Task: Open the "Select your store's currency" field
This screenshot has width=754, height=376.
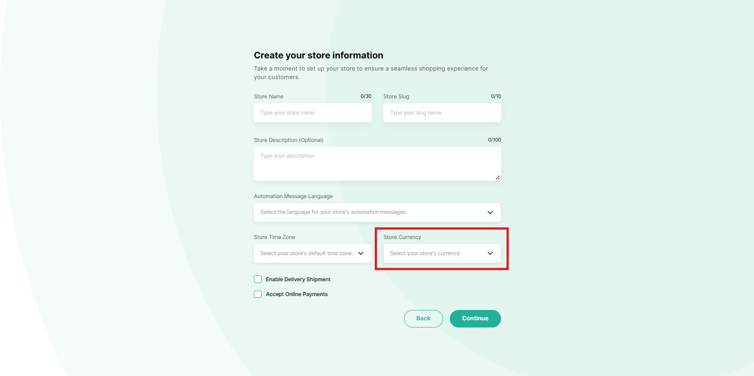Action: (425, 253)
